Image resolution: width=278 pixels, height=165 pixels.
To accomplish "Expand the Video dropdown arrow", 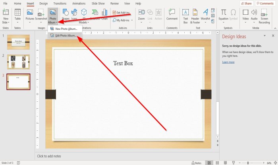I will point(245,23).
